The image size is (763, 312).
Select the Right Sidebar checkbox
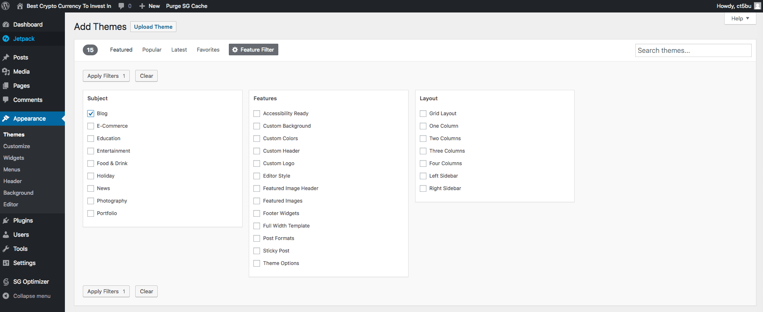point(423,188)
